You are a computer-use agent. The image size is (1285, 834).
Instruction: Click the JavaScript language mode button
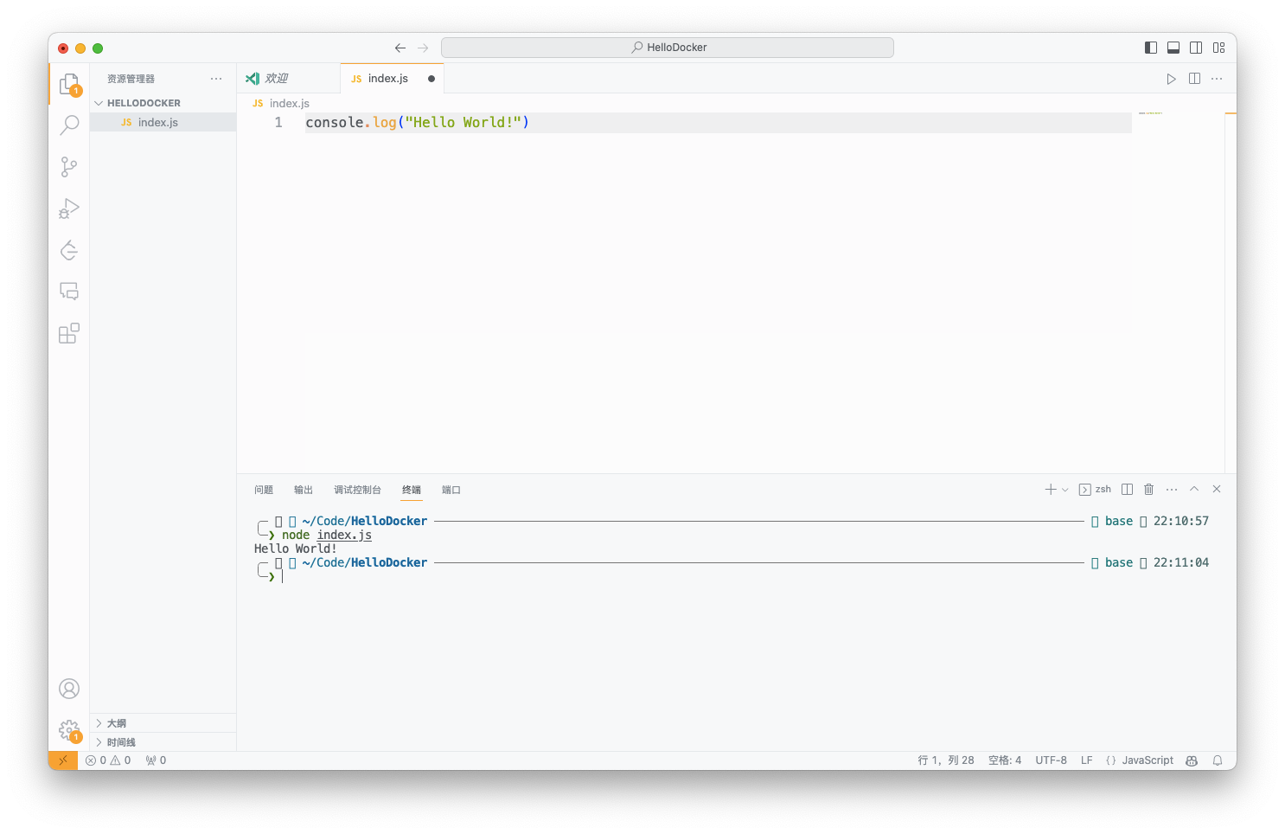click(1148, 760)
